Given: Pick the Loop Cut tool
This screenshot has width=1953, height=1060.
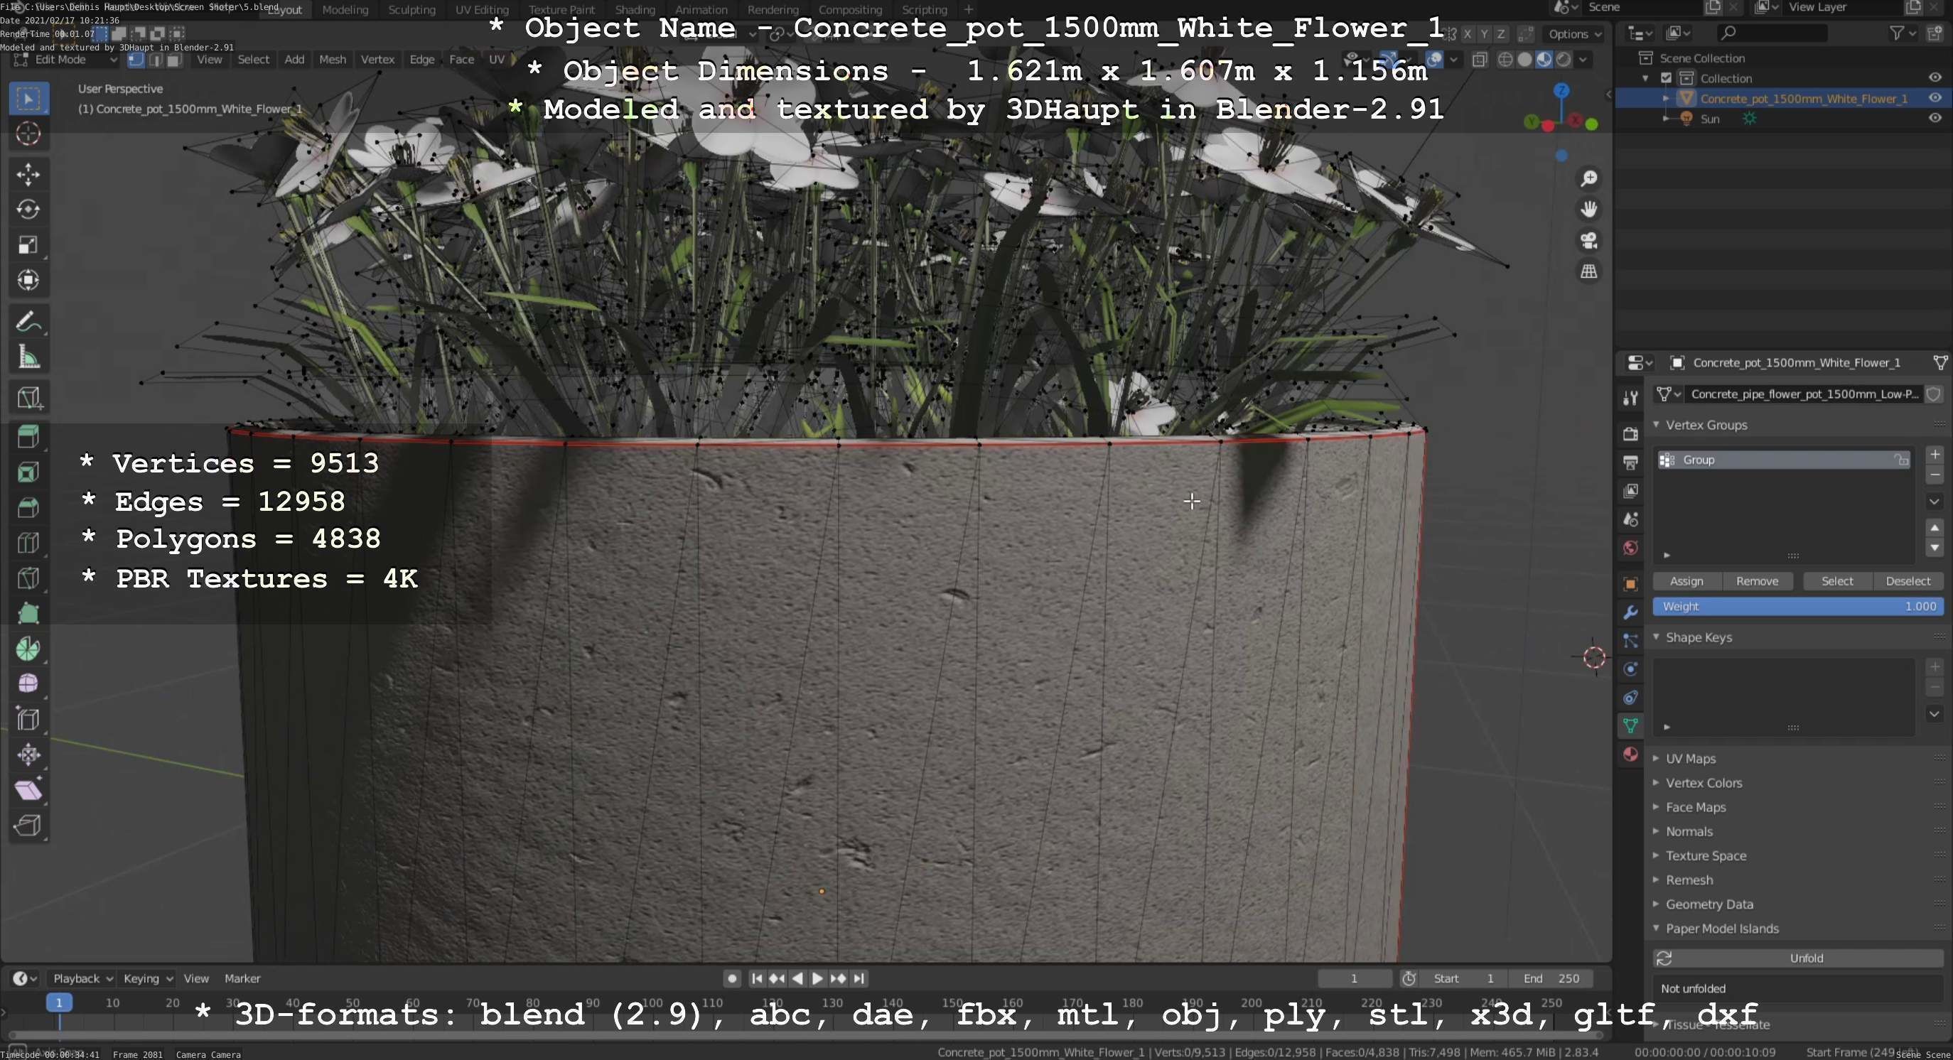Looking at the screenshot, I should (28, 543).
